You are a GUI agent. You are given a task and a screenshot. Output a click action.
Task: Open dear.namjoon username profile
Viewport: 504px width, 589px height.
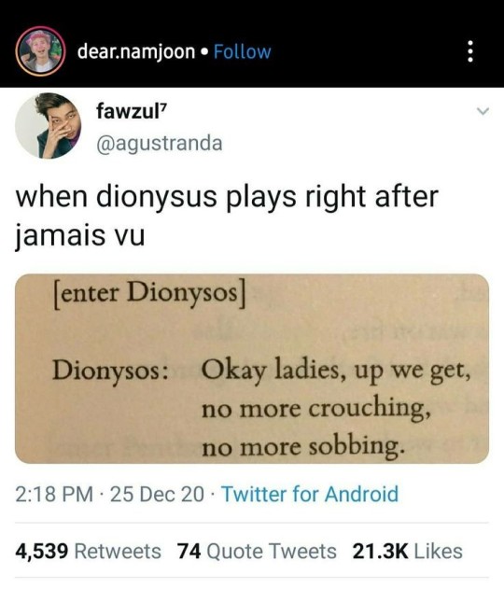[x=136, y=51]
